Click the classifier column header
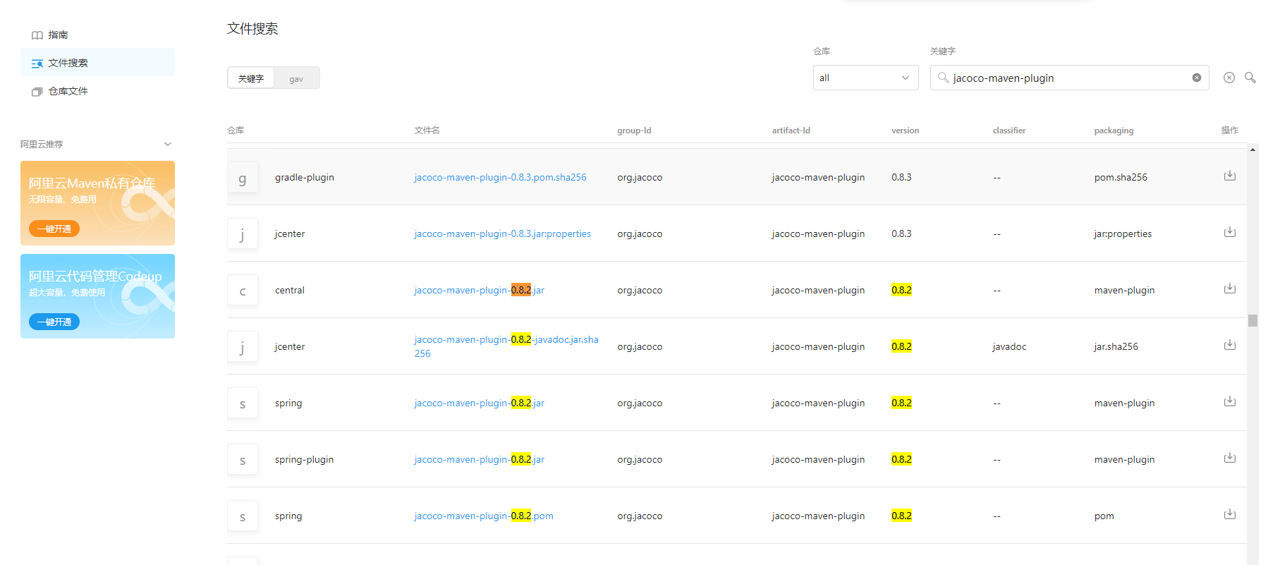This screenshot has width=1268, height=565. click(1009, 130)
